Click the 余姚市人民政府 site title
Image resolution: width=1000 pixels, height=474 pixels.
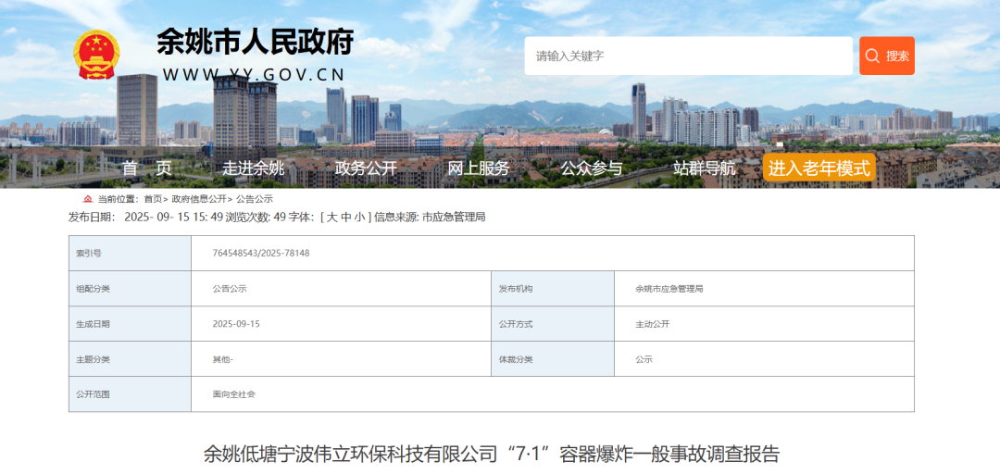tap(255, 43)
